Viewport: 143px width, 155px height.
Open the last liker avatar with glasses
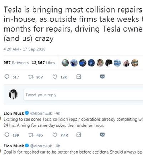click(135, 63)
